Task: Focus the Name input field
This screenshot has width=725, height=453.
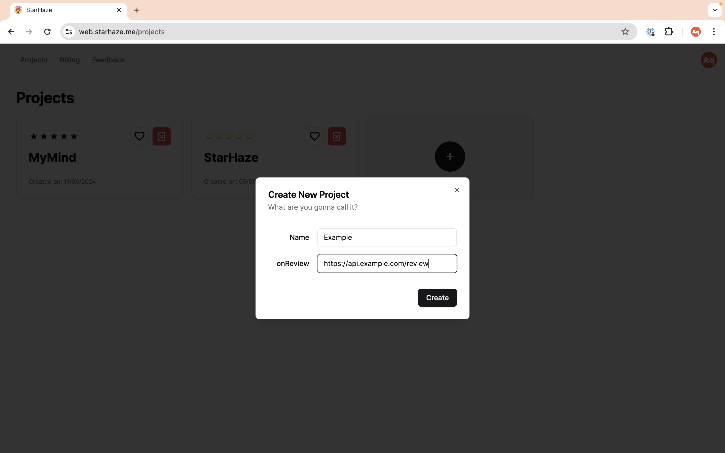Action: pos(387,237)
